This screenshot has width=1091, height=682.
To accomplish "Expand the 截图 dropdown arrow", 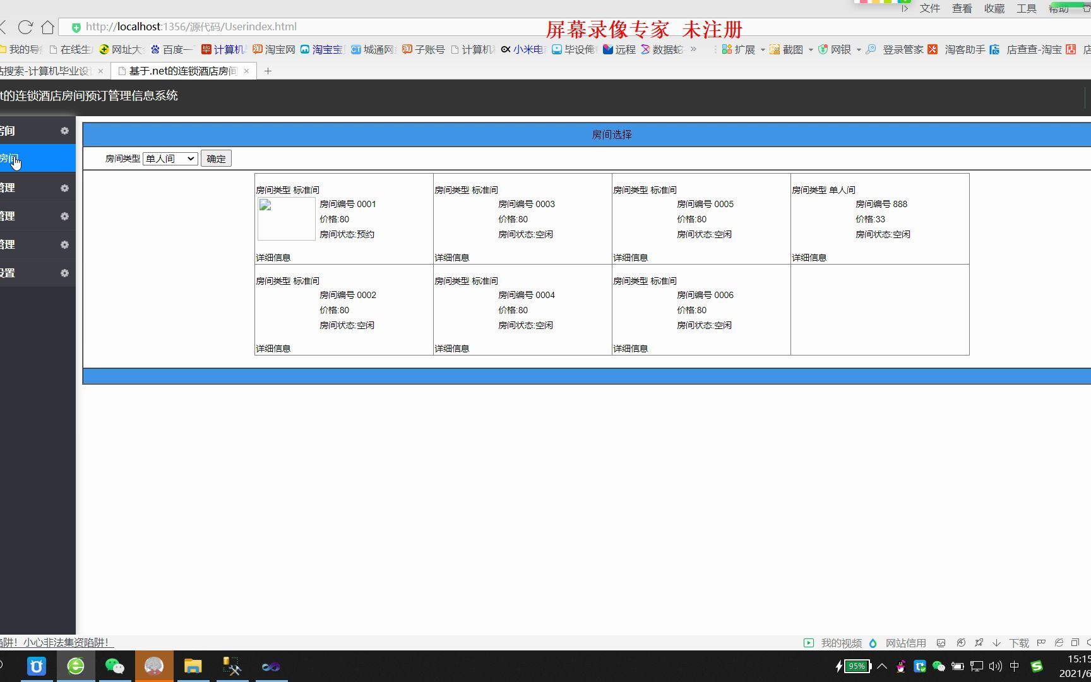I will click(811, 49).
